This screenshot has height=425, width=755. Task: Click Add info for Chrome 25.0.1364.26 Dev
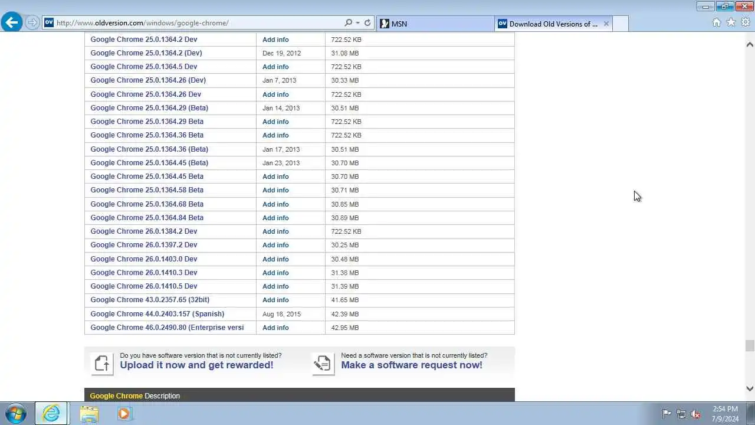pos(275,94)
